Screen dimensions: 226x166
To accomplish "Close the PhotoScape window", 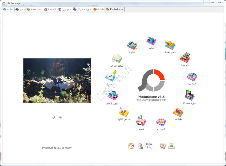I will tap(220, 2).
